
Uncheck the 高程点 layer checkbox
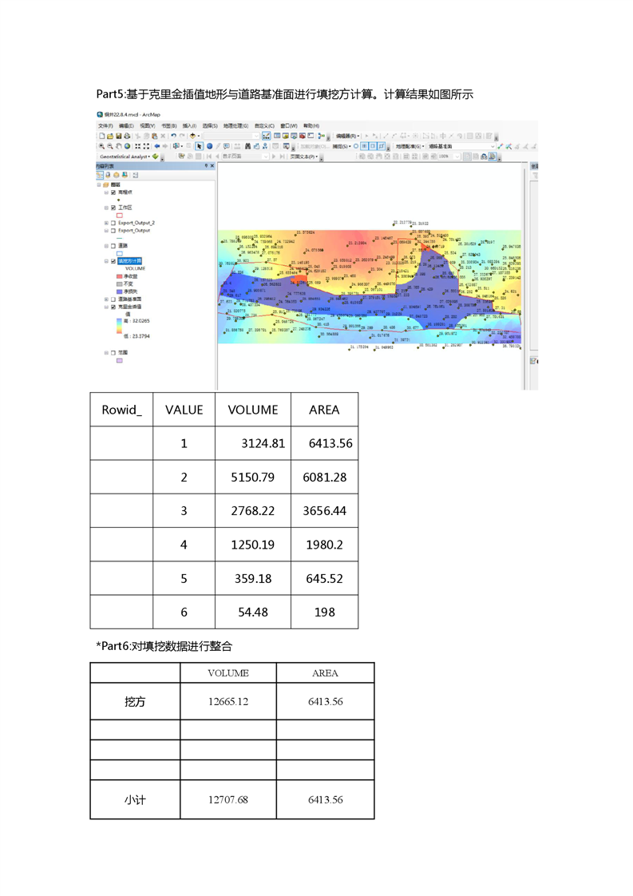(113, 192)
